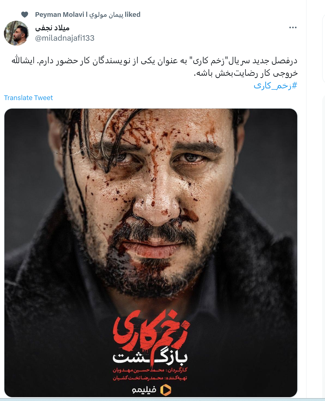Click the تهیه‌کننده credit line on the poster
Image resolution: width=325 pixels, height=401 pixels.
pyautogui.click(x=150, y=378)
